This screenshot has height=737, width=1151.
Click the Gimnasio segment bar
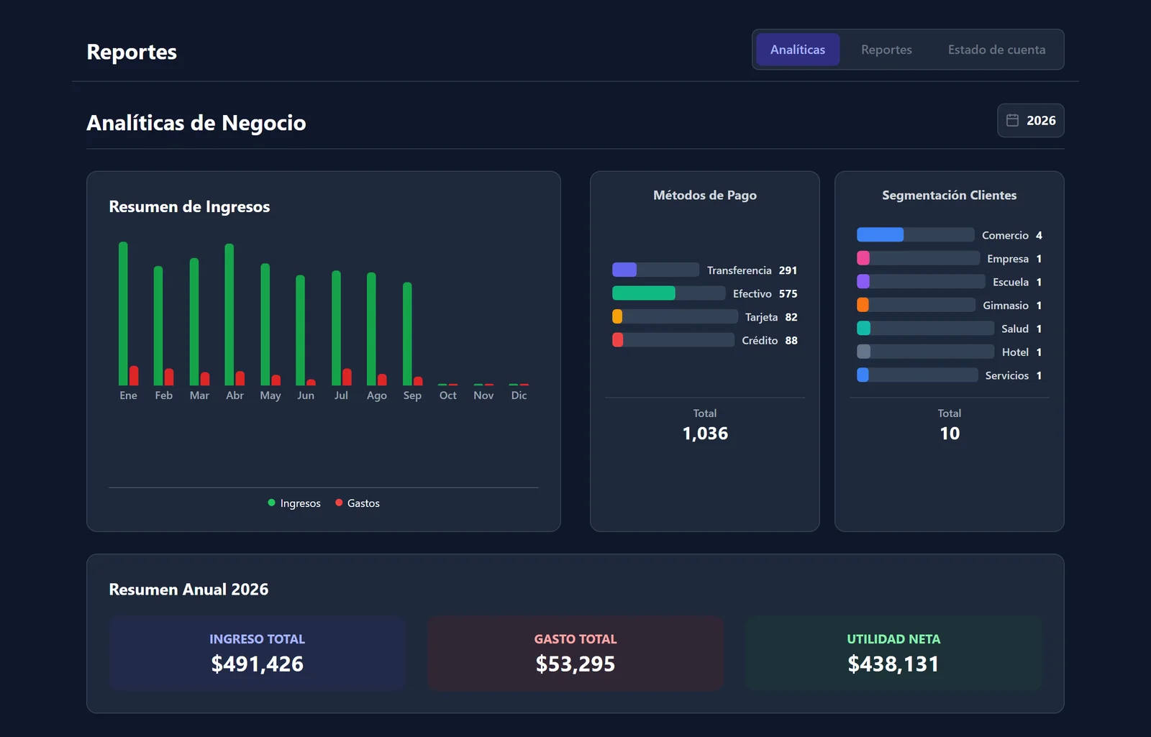(x=916, y=305)
